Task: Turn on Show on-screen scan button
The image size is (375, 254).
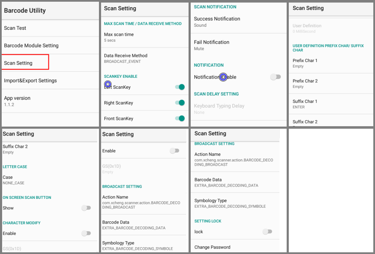Action: 86,208
